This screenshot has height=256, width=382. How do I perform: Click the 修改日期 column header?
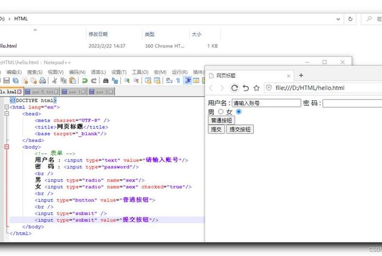(98, 34)
